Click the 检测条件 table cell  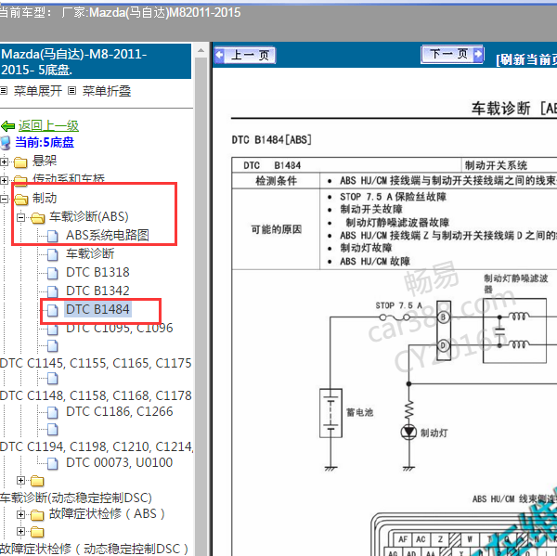click(x=276, y=181)
